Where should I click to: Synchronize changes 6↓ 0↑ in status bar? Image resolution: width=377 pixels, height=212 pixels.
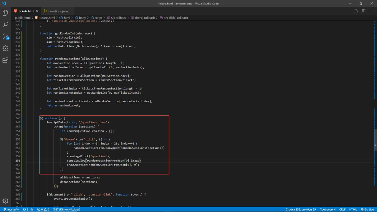28,209
